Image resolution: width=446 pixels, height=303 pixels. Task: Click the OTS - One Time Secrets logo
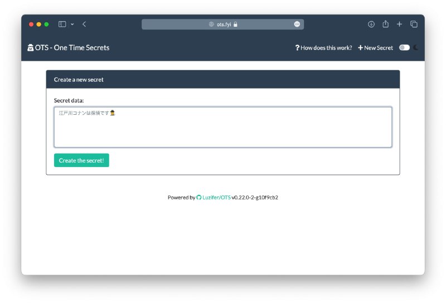[x=68, y=48]
